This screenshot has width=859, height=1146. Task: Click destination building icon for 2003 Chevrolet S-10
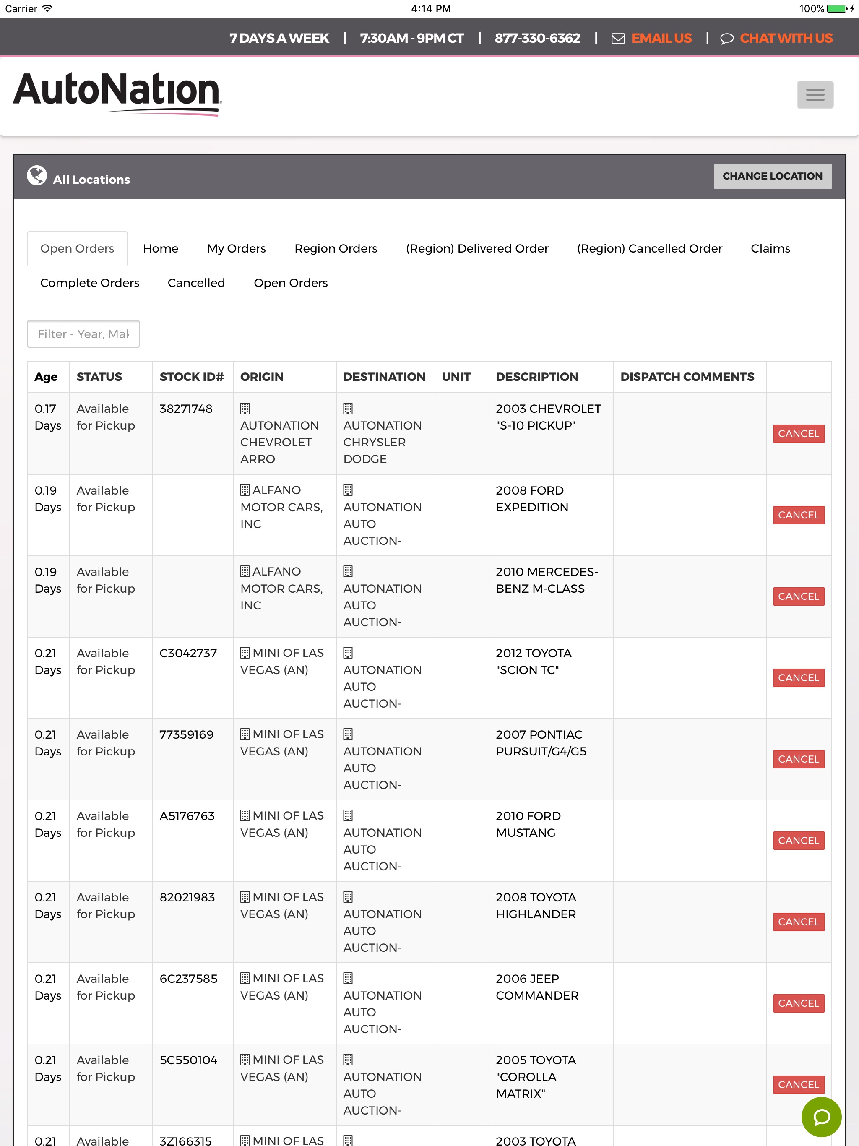[348, 409]
